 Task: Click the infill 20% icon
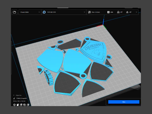(108, 12)
